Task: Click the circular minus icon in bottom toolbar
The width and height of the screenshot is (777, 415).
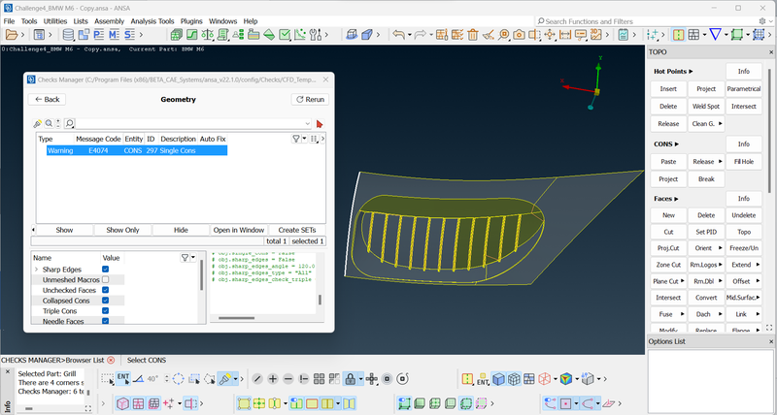Action: 287,379
